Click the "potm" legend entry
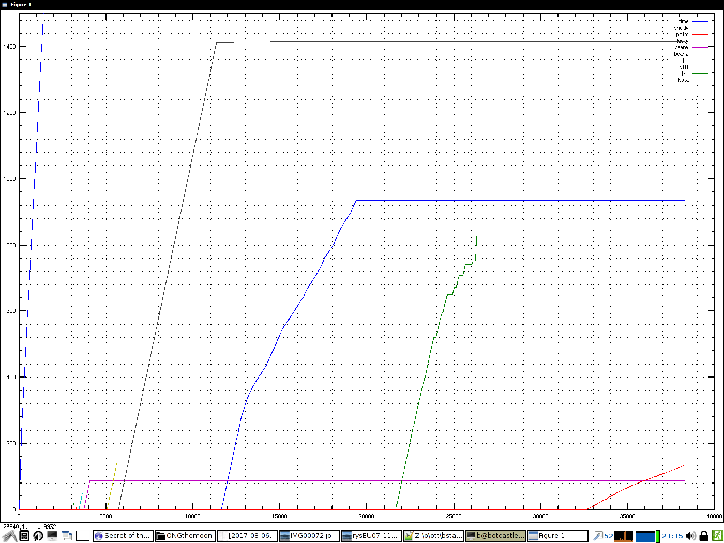724x543 pixels. (x=682, y=35)
